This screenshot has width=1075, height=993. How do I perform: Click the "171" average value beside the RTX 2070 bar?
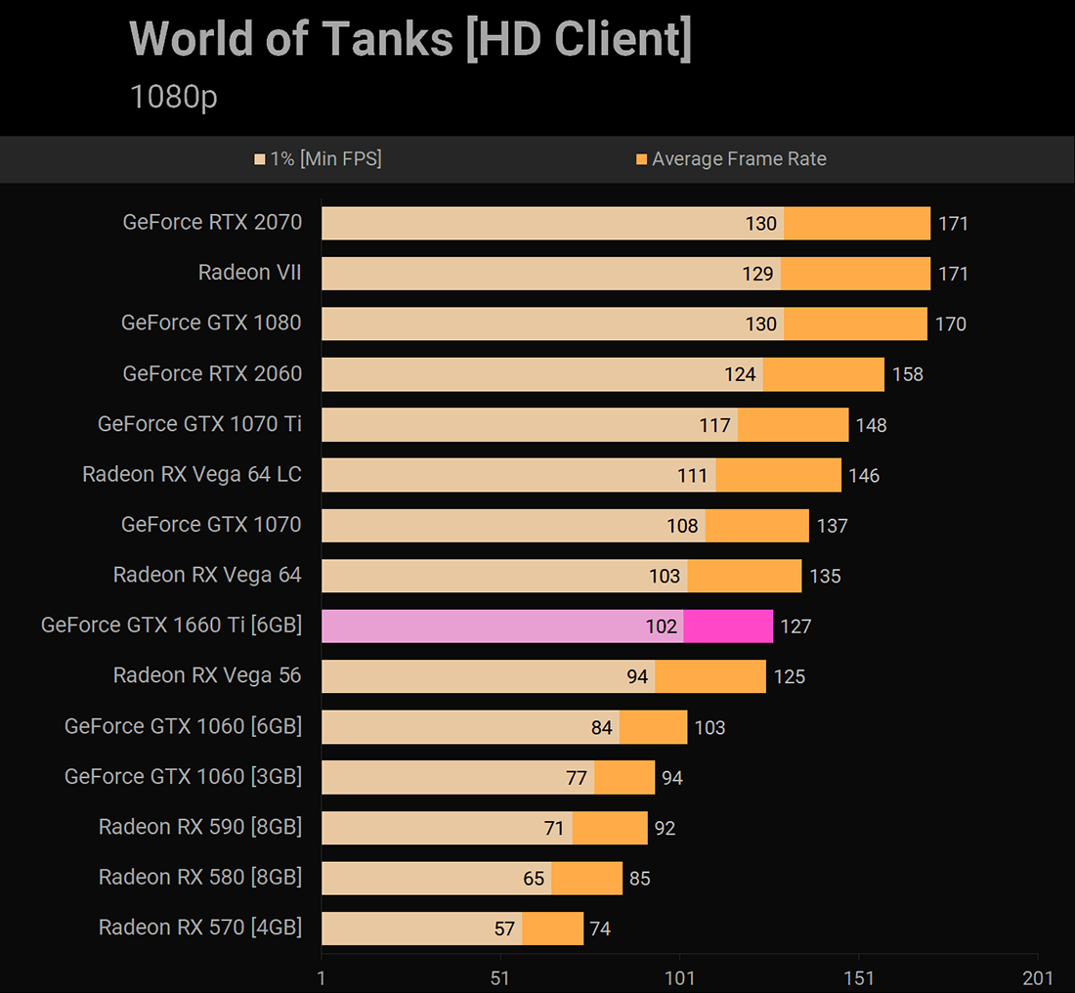953,224
